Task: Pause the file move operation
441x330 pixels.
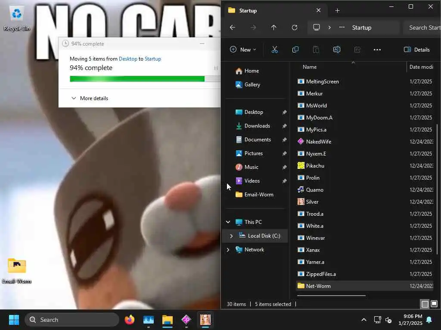Action: click(x=216, y=68)
